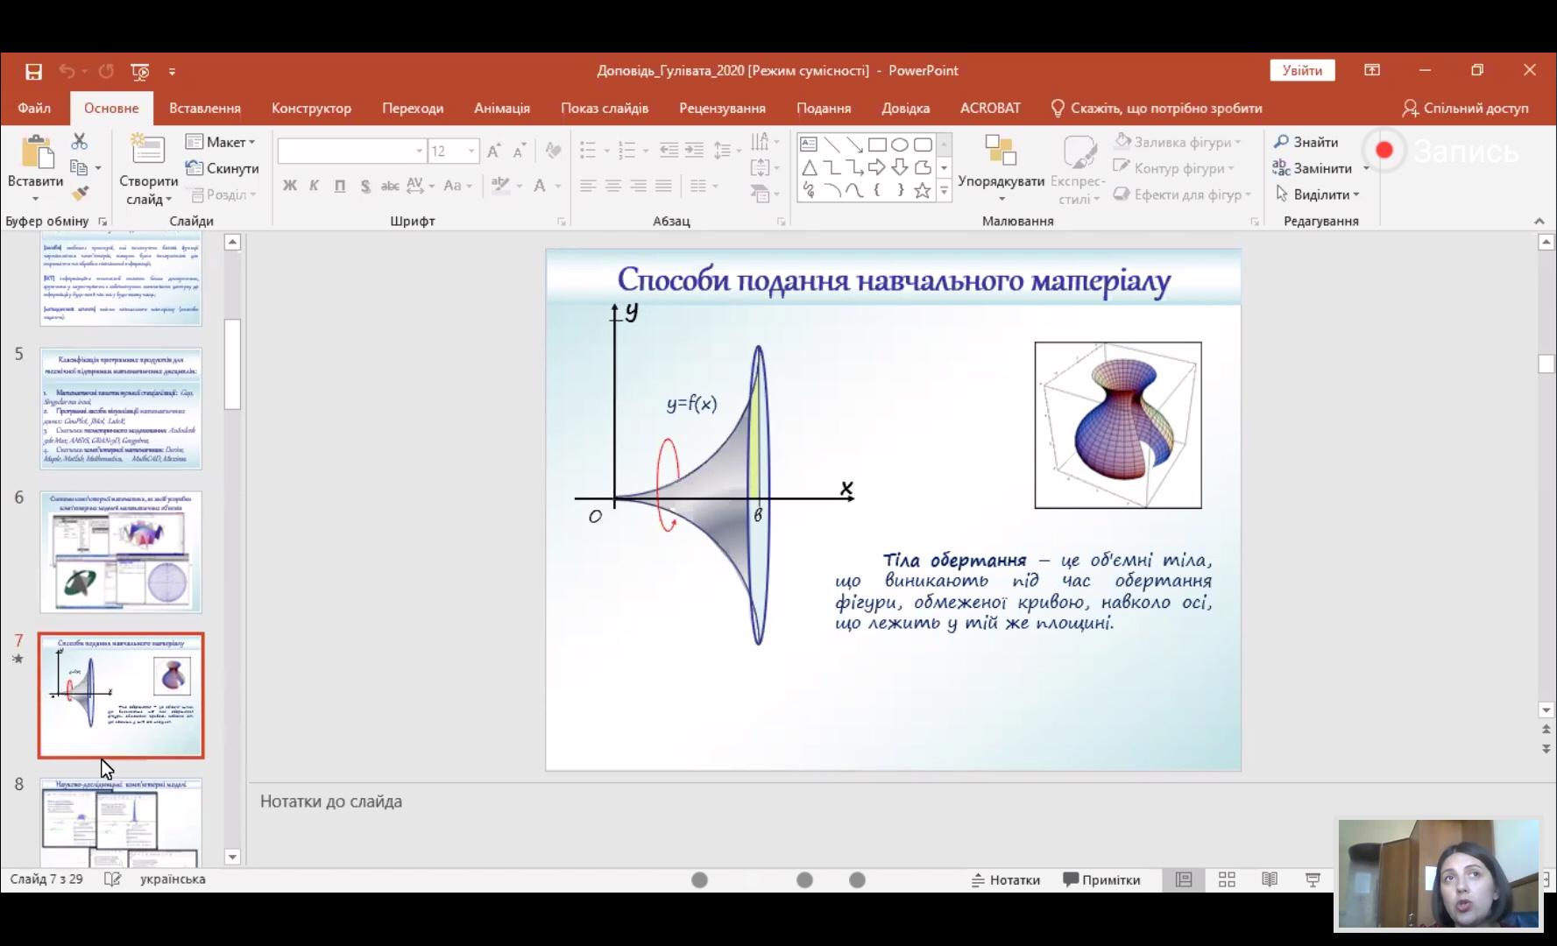The image size is (1557, 946).
Task: Click the Спільний доступ share button
Action: pos(1465,108)
